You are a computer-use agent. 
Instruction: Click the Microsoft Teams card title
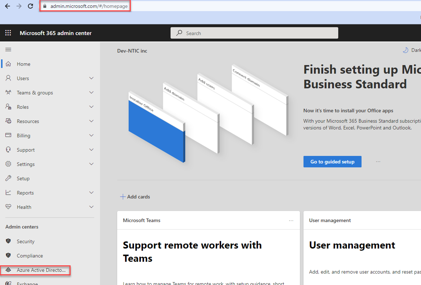pyautogui.click(x=142, y=220)
